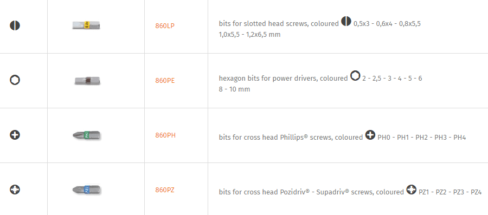The image size is (488, 215).
Task: Click the Phillips icon inside 860PH description
Action: point(370,135)
